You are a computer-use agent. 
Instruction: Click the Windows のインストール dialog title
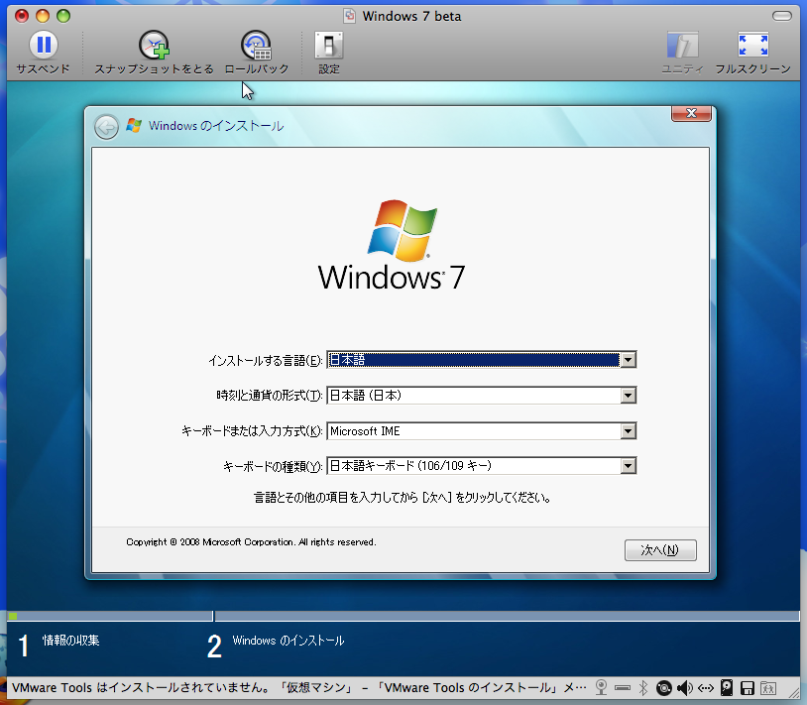coord(216,126)
